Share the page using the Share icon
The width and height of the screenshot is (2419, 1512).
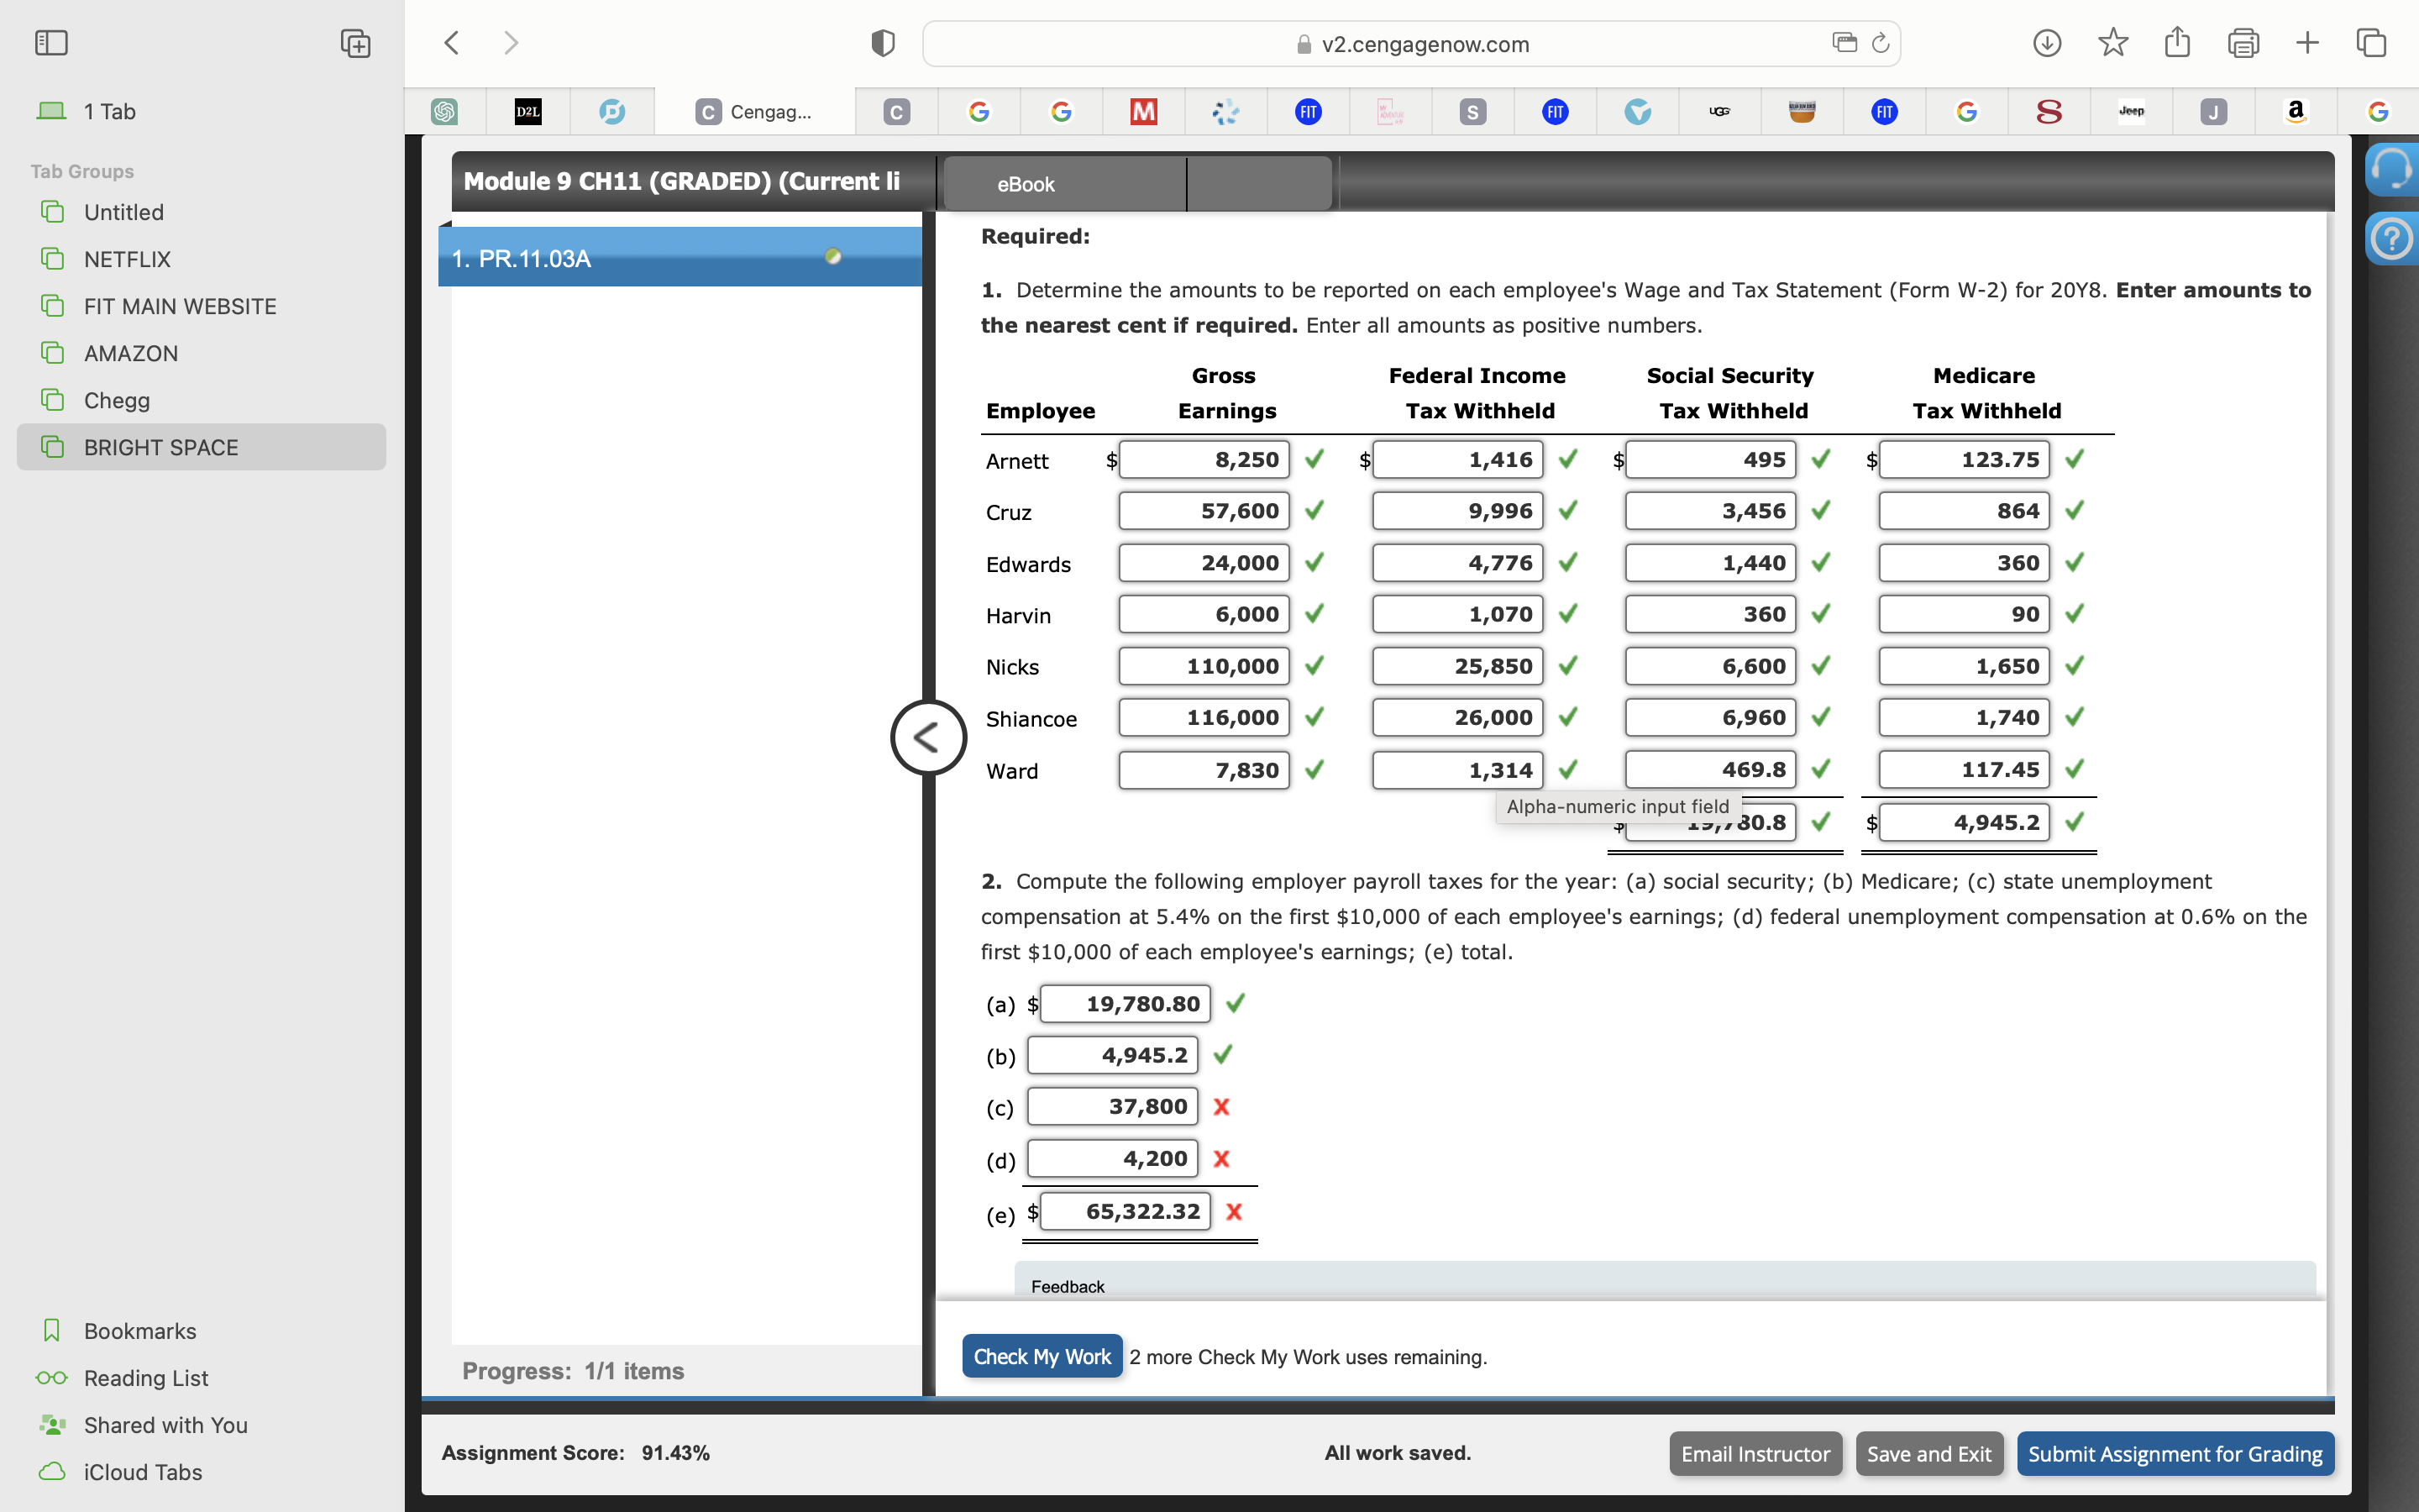(2177, 43)
